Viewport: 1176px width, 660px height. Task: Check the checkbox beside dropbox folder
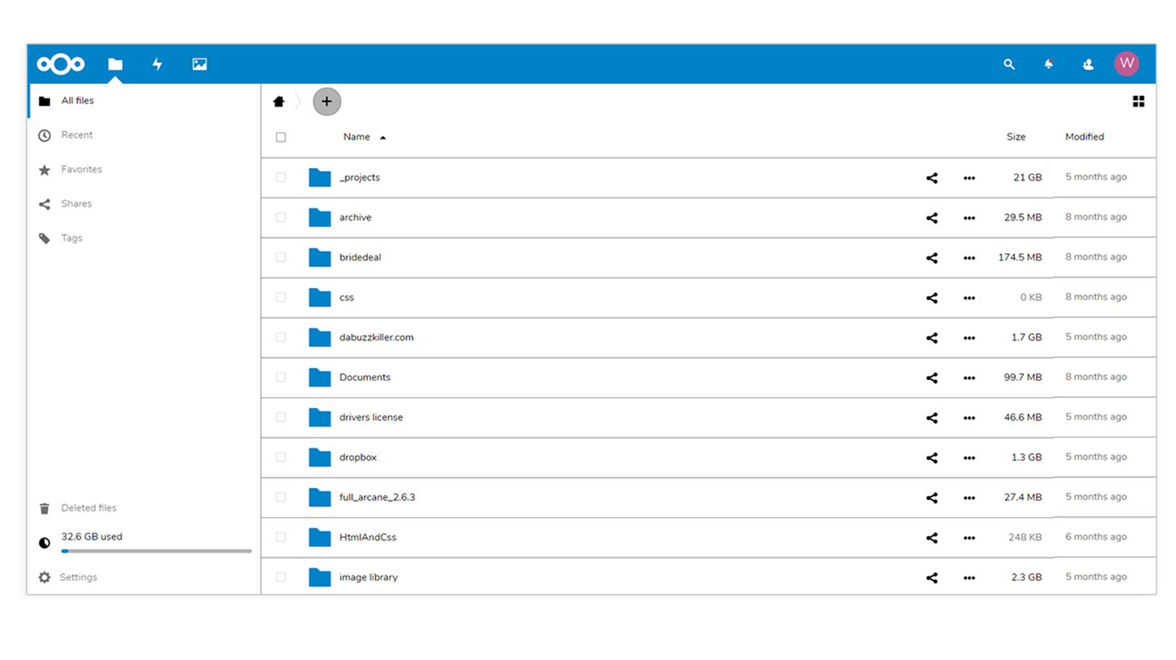point(281,457)
